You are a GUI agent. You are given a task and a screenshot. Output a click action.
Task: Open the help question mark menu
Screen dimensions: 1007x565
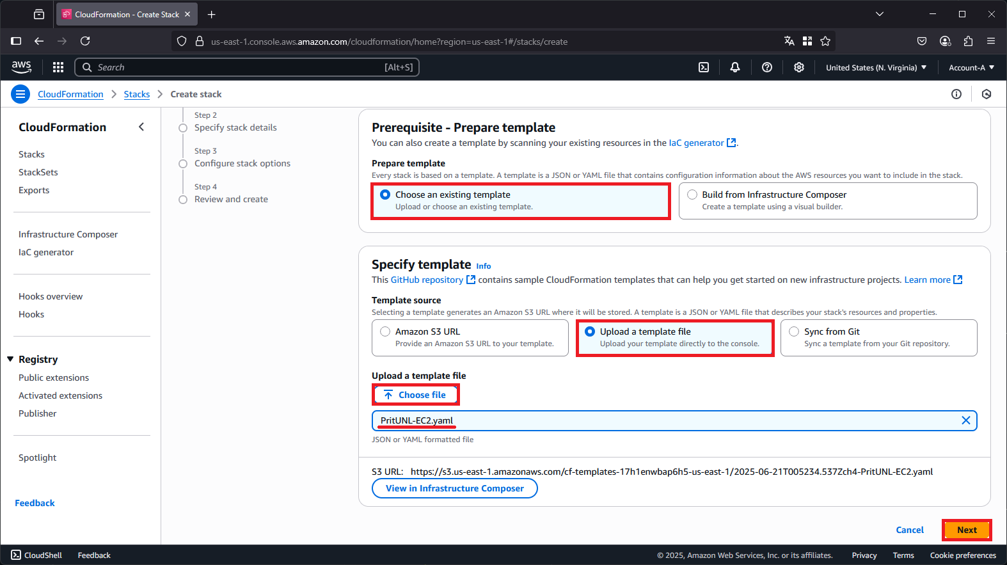[767, 67]
